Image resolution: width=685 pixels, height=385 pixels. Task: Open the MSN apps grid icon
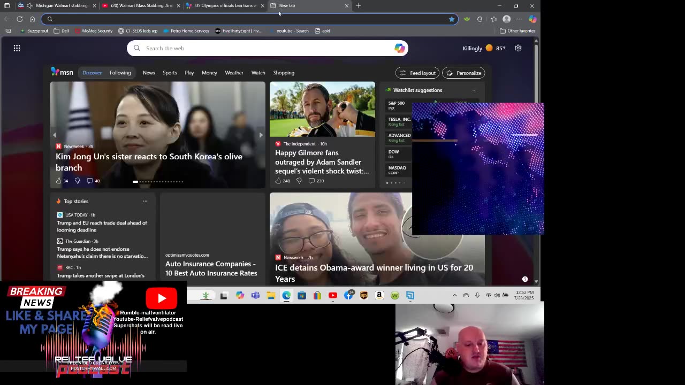(17, 48)
